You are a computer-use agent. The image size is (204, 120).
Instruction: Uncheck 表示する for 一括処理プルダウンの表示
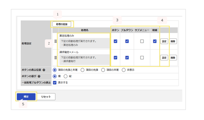(x=55, y=82)
